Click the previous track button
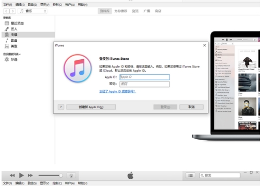The width and height of the screenshot is (261, 186). [x=12, y=175]
